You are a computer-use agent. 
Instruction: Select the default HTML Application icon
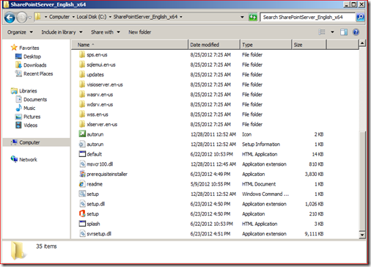(x=82, y=154)
